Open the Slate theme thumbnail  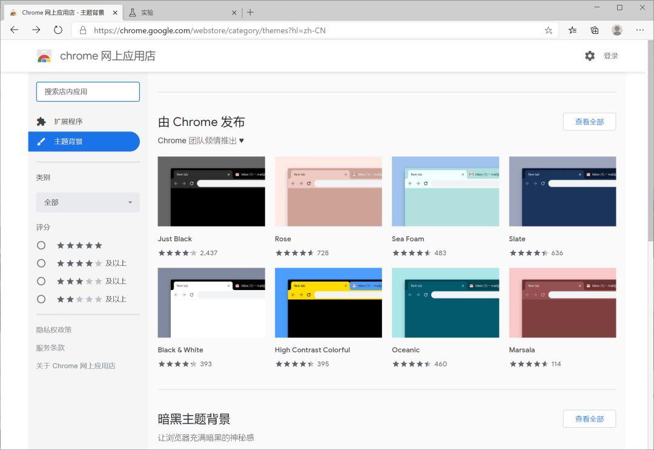(x=563, y=191)
